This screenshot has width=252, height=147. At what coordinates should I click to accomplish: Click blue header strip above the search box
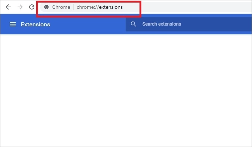click(x=183, y=16)
